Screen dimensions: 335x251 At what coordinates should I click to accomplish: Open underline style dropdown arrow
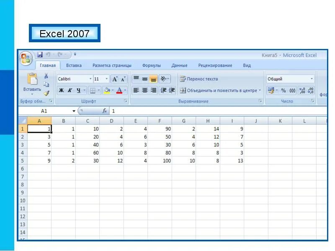point(85,90)
